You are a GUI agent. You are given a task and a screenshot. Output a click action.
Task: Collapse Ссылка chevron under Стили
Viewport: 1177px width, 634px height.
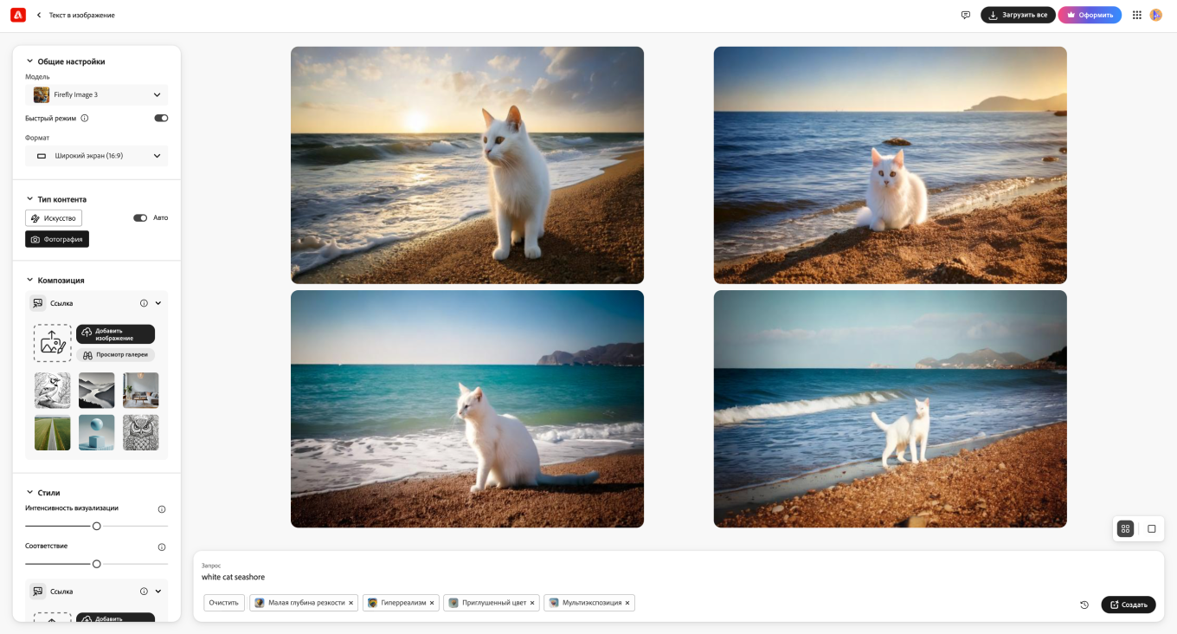click(158, 592)
